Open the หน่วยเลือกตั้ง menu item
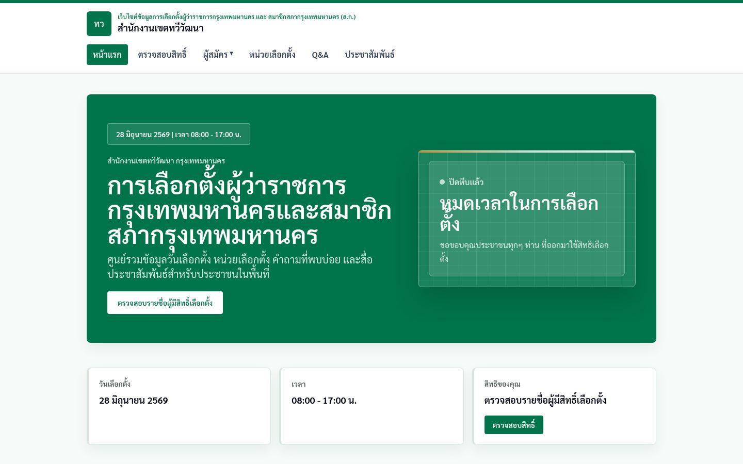Viewport: 743px width, 464px height. click(x=272, y=55)
